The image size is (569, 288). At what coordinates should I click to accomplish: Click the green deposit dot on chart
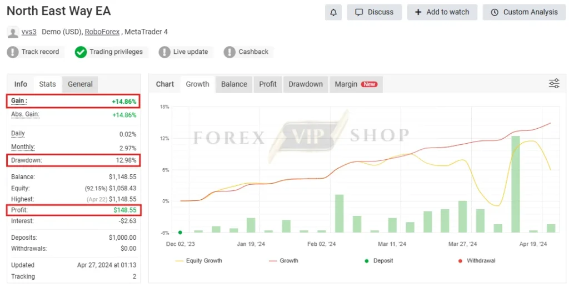coord(181,233)
